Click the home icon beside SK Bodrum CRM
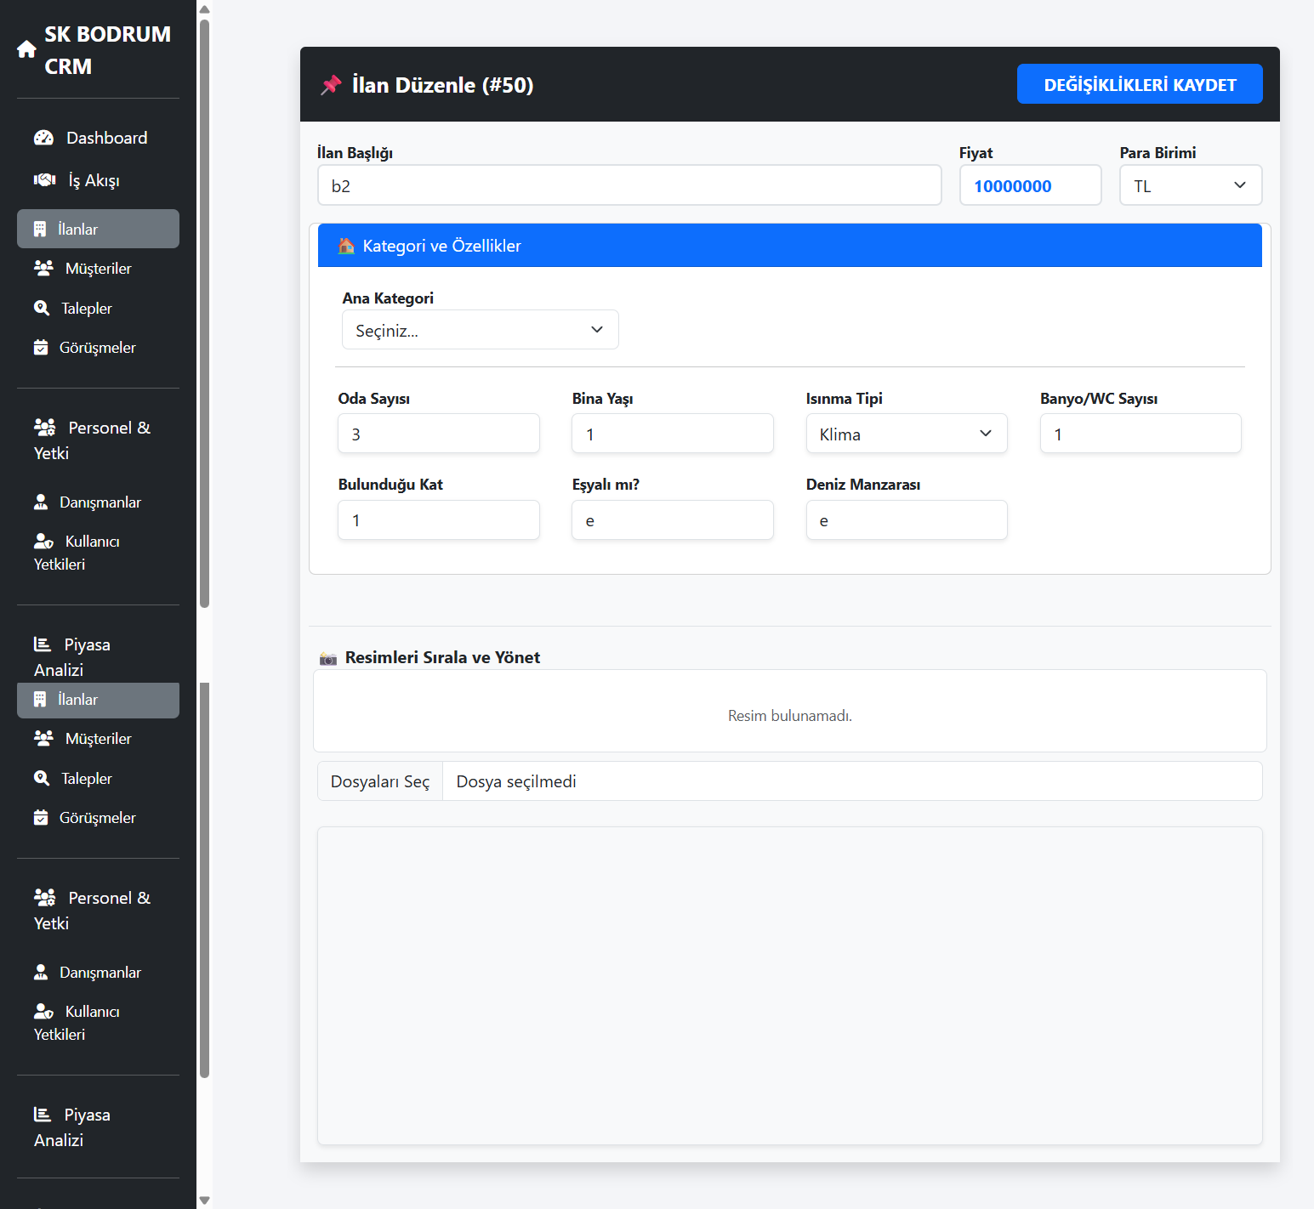 26,50
